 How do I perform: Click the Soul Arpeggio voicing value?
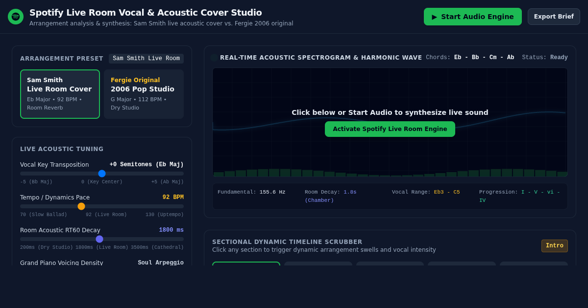[x=161, y=263]
